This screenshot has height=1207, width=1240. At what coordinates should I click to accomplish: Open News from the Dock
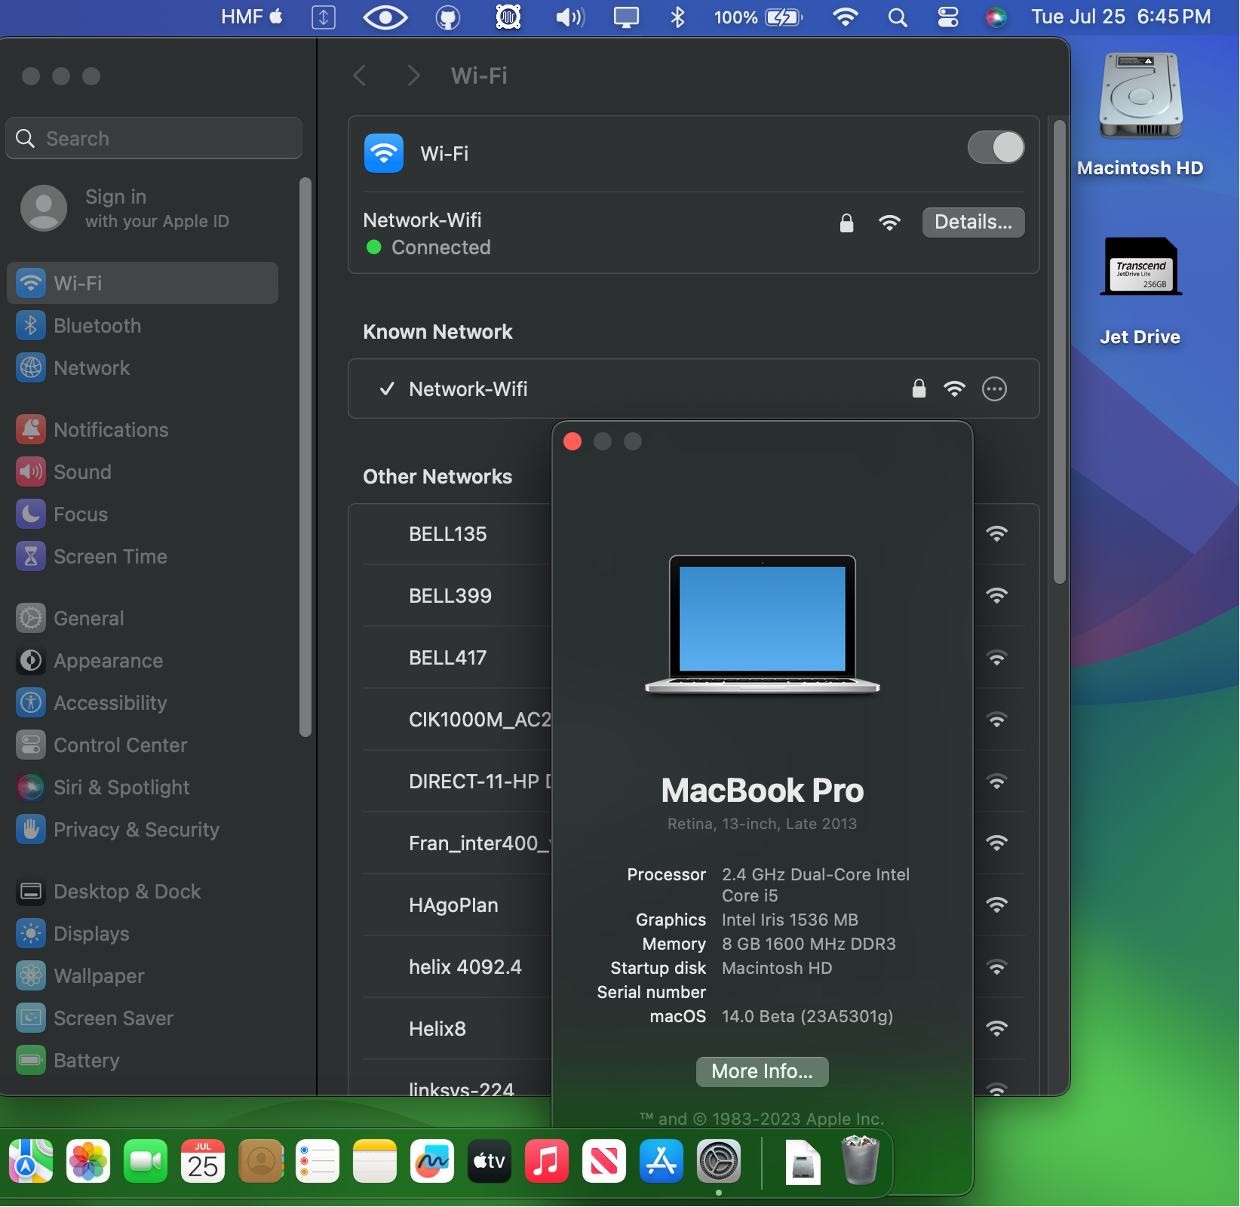(x=604, y=1160)
